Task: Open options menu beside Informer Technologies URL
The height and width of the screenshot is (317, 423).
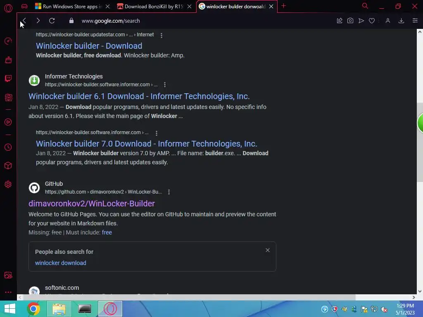Action: [165, 85]
